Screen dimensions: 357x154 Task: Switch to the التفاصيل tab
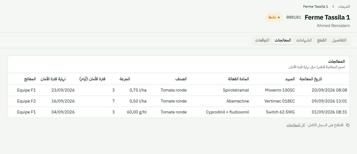pos(339,40)
